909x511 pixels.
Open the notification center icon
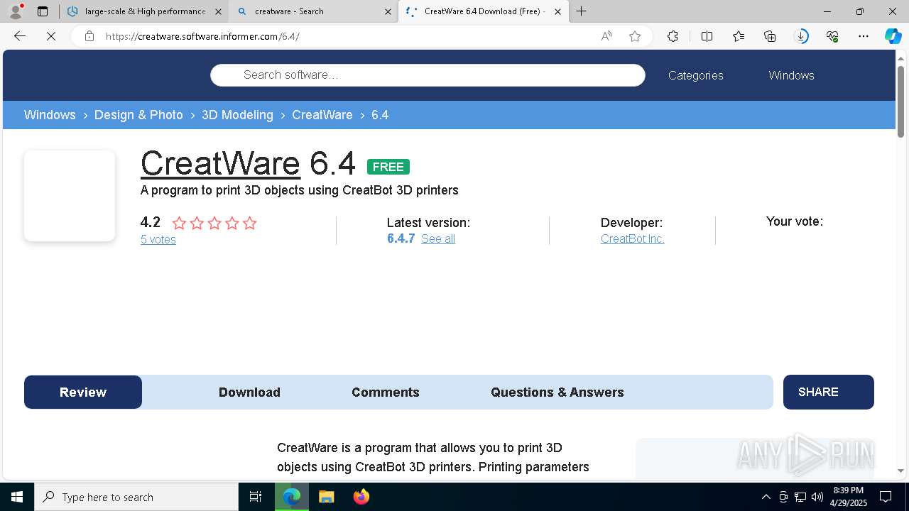[x=886, y=497]
